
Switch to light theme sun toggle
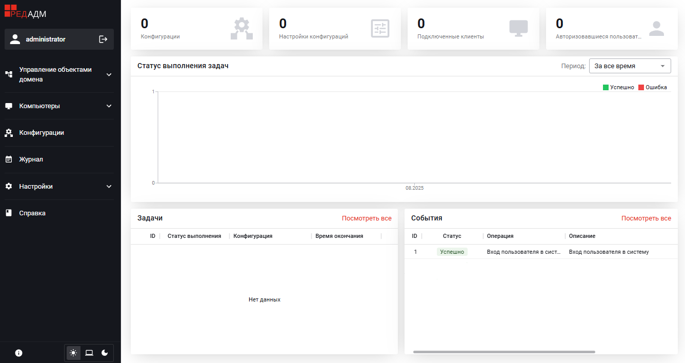click(74, 353)
